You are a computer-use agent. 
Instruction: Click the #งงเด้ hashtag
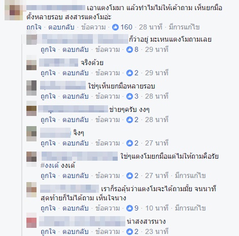pyautogui.click(x=50, y=165)
